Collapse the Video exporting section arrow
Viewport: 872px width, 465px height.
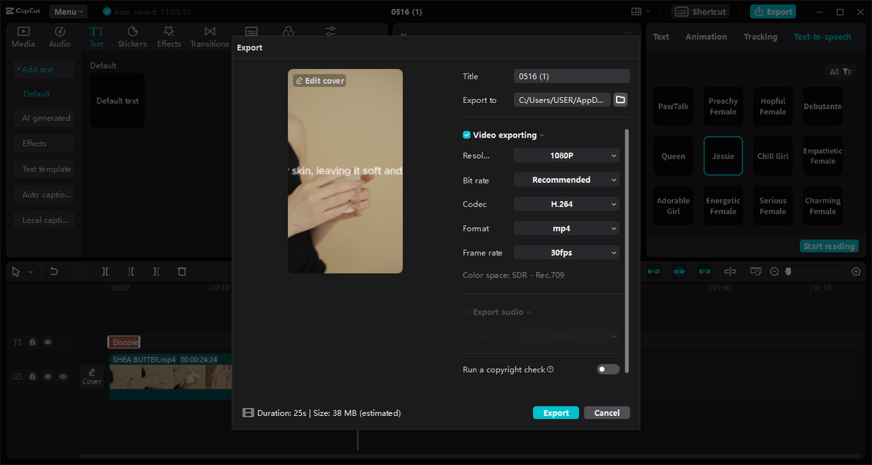click(542, 136)
